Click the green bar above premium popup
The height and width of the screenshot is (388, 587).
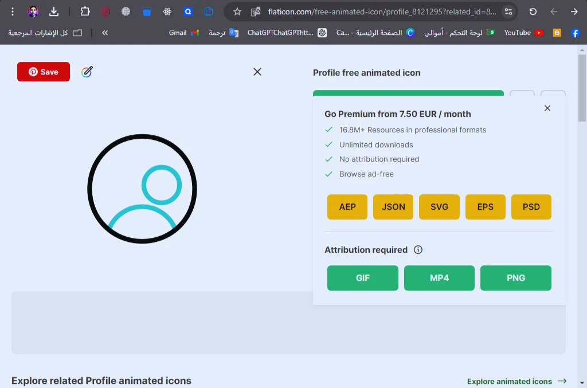coord(408,93)
